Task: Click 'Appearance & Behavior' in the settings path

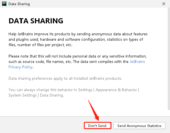Action: [117, 90]
